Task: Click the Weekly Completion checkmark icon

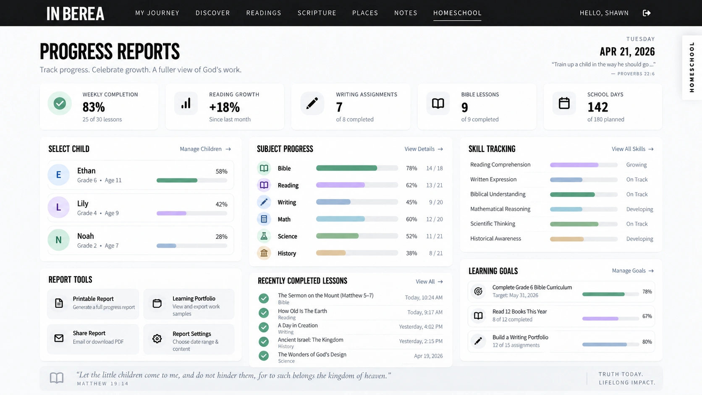Action: [60, 103]
